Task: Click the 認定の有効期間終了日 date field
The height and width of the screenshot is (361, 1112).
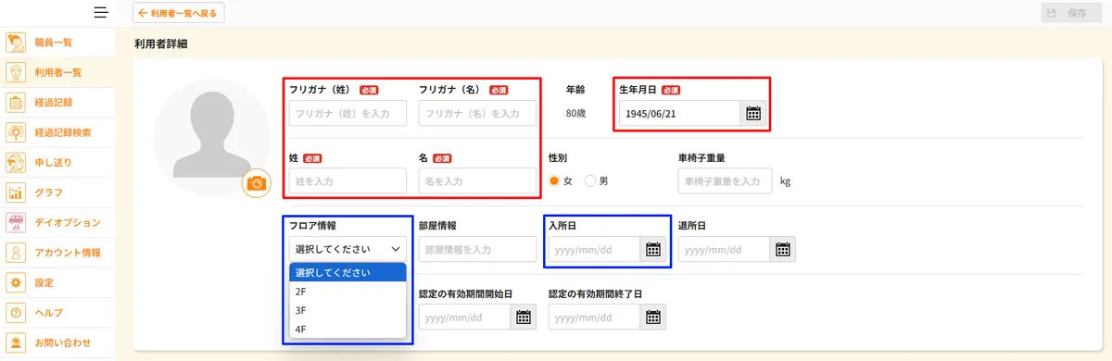Action: coord(595,317)
